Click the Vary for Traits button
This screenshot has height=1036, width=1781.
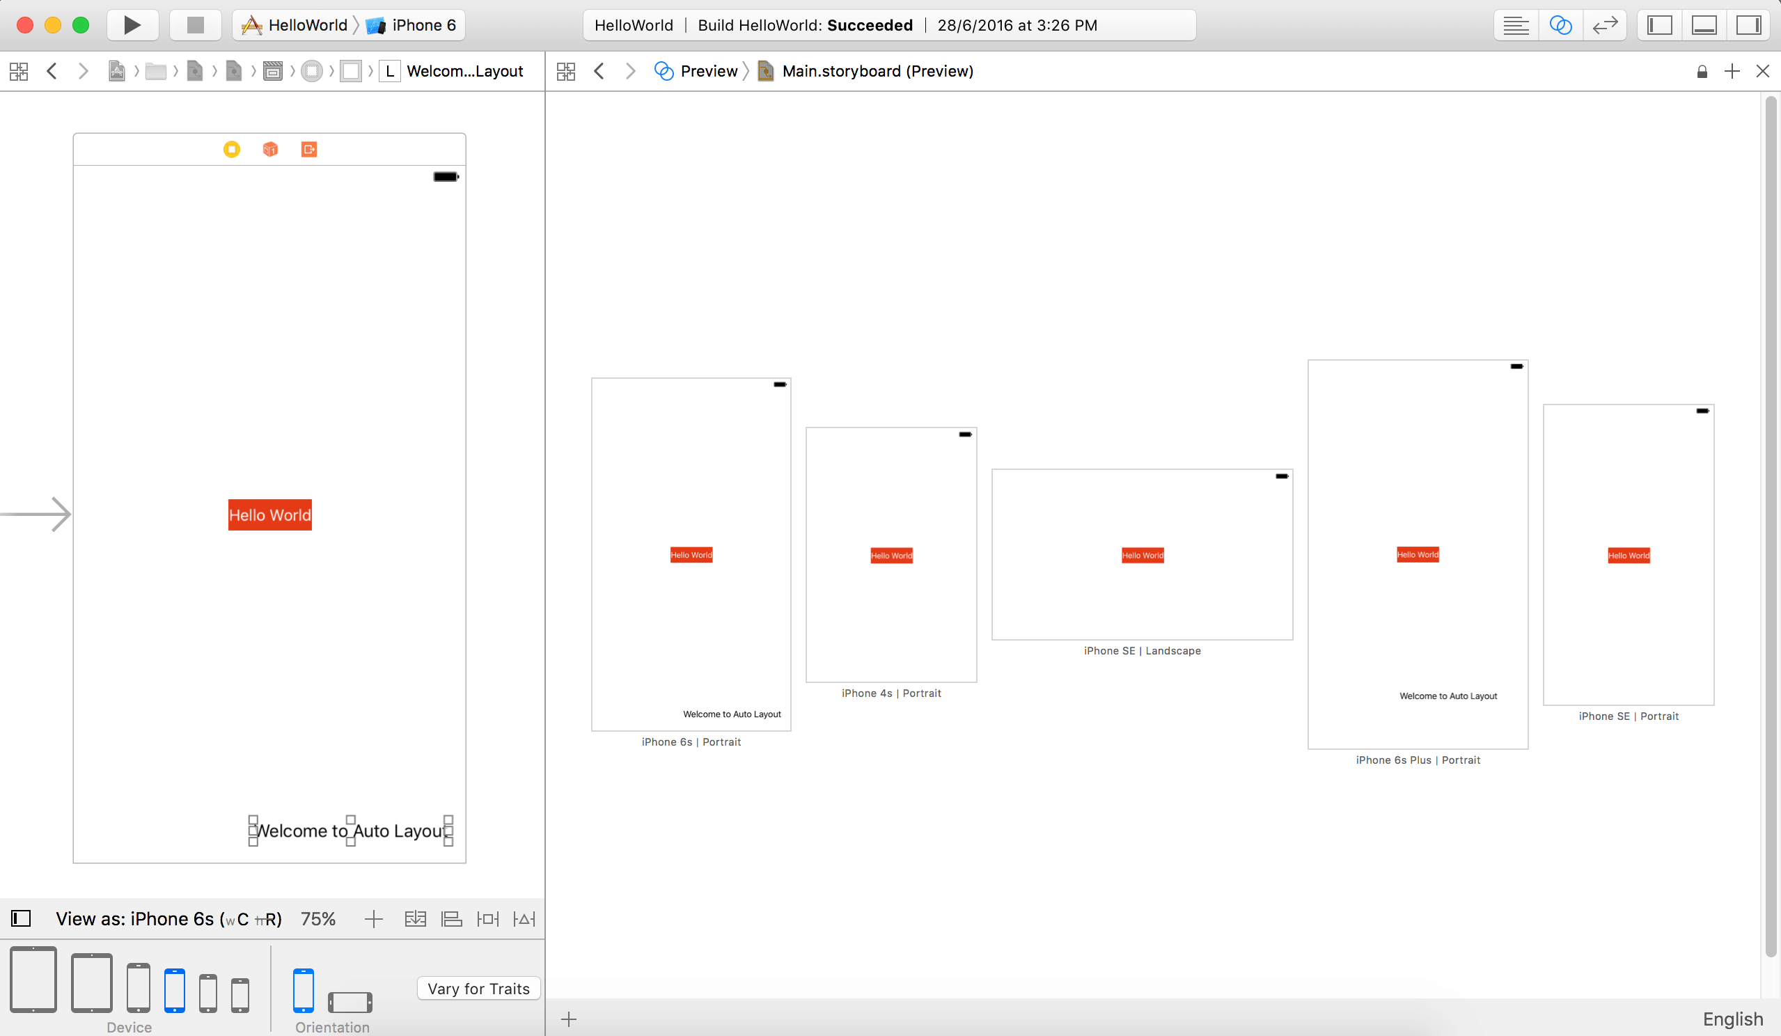point(478,988)
